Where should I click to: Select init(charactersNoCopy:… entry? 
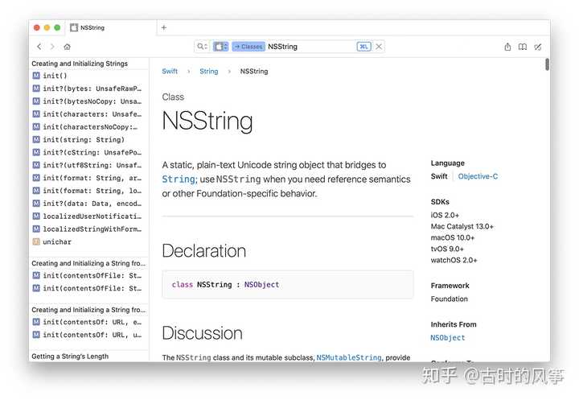88,127
